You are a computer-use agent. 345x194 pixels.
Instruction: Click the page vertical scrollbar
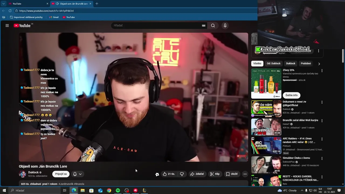coord(343,57)
